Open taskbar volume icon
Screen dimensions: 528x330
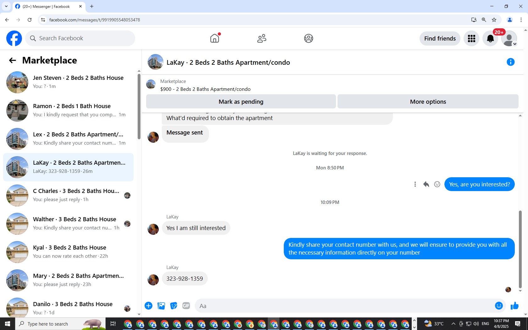[x=476, y=324]
